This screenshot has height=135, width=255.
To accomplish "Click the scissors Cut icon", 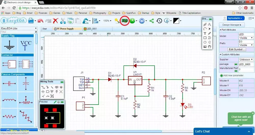I will (63, 21).
